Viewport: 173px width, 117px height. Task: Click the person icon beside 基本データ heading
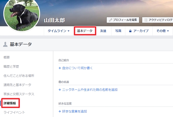coord(5,44)
